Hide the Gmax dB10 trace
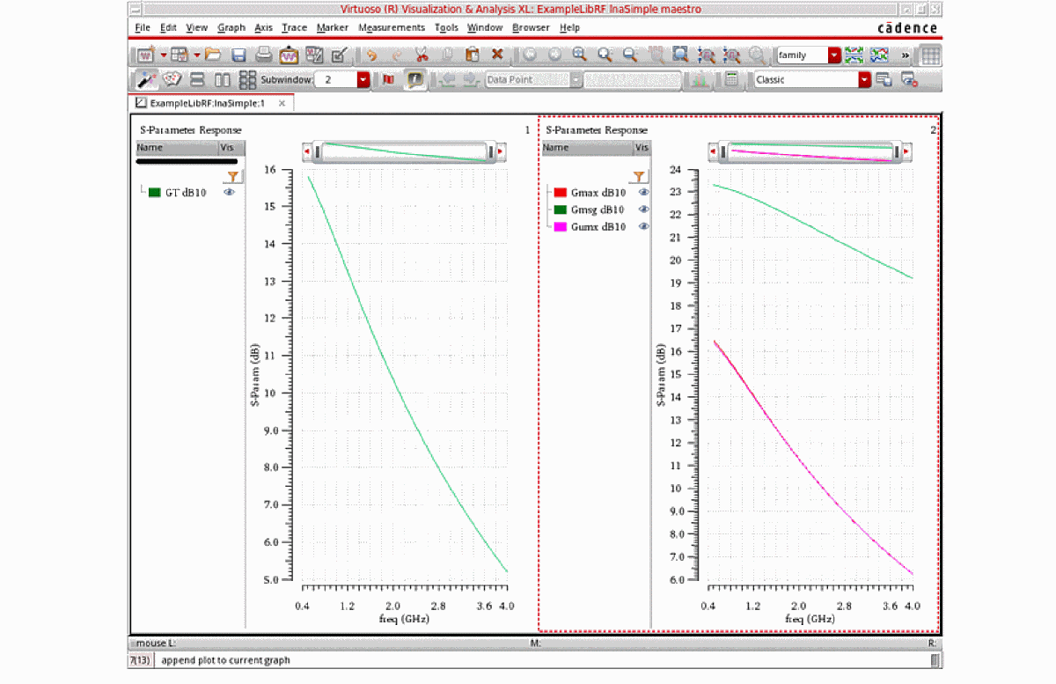Screen dimensions: 1056x684 pyautogui.click(x=643, y=192)
